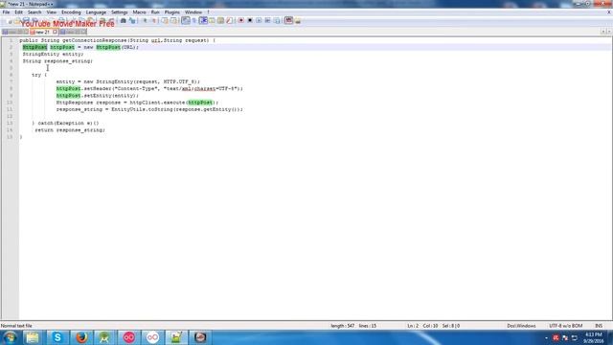The height and width of the screenshot is (345, 613).
Task: Click the getConnectionResponse method signature line
Action: (117, 40)
